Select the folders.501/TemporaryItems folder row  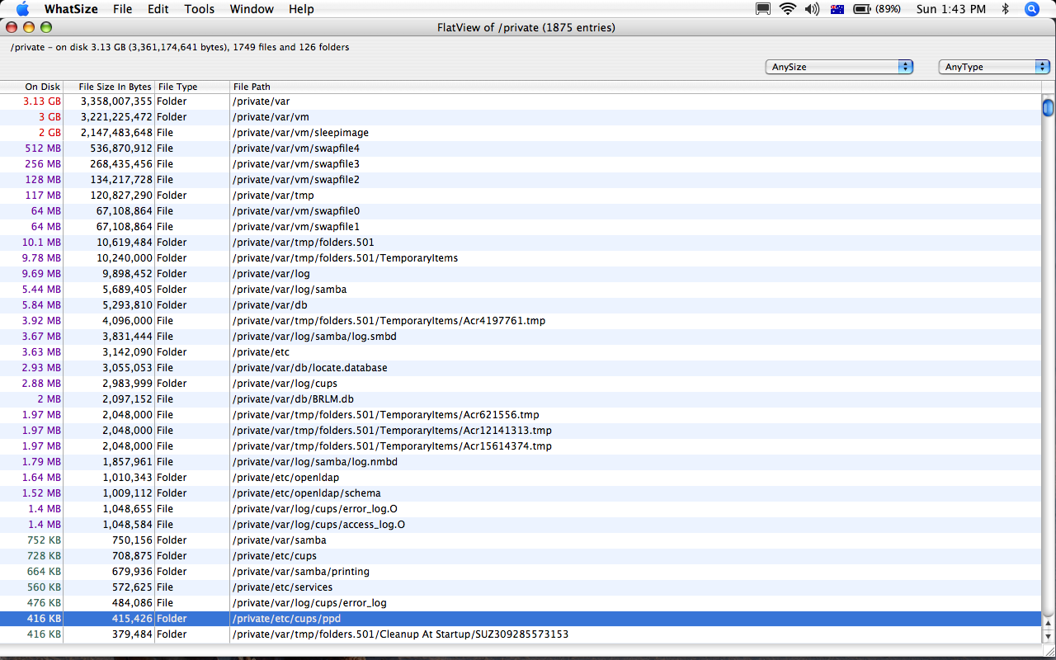pyautogui.click(x=521, y=258)
